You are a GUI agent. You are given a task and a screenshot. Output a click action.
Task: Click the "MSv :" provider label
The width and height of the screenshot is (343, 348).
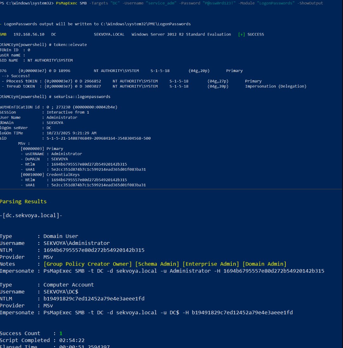pos(24,144)
